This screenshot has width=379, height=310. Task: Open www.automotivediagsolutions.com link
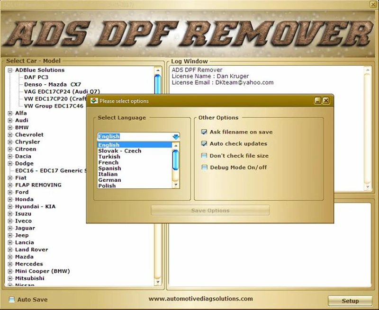point(200,299)
